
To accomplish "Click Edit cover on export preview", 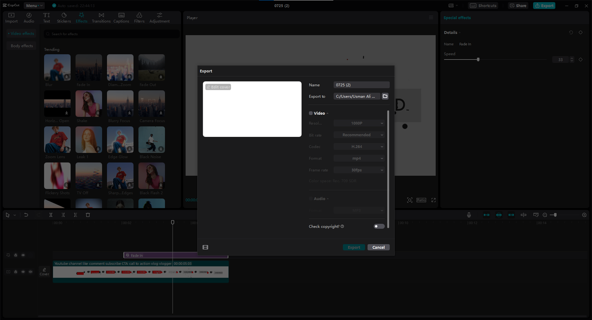I will [x=218, y=87].
